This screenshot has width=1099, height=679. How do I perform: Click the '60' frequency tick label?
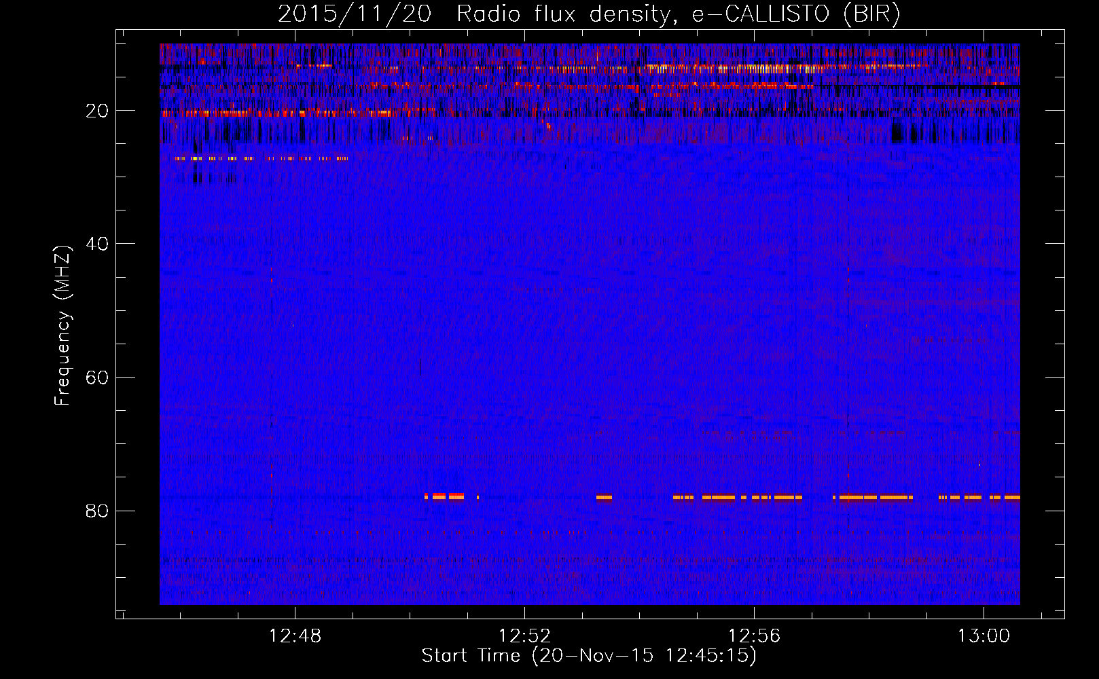point(97,378)
